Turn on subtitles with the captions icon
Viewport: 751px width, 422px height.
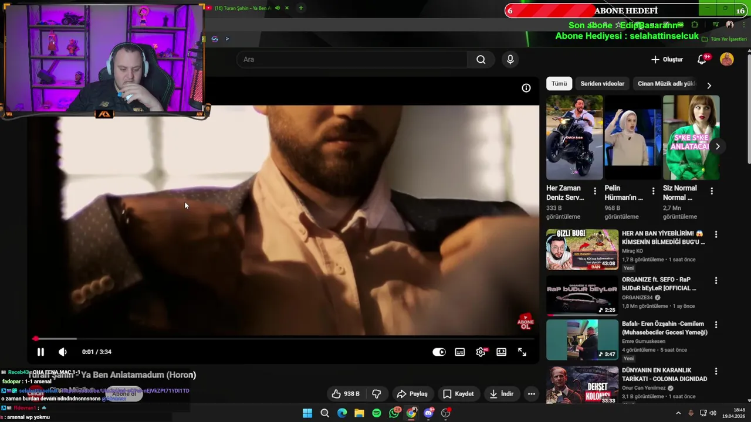pyautogui.click(x=460, y=352)
